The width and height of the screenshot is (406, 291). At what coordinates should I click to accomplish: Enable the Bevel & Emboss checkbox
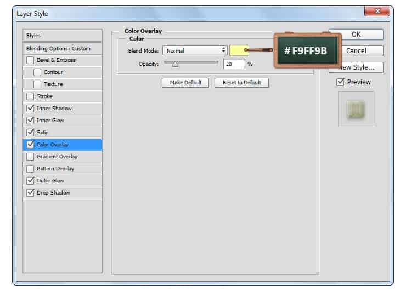(30, 60)
